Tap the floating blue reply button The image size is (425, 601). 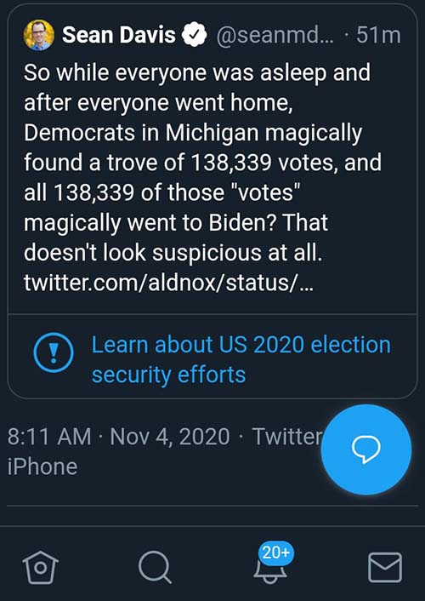click(366, 449)
